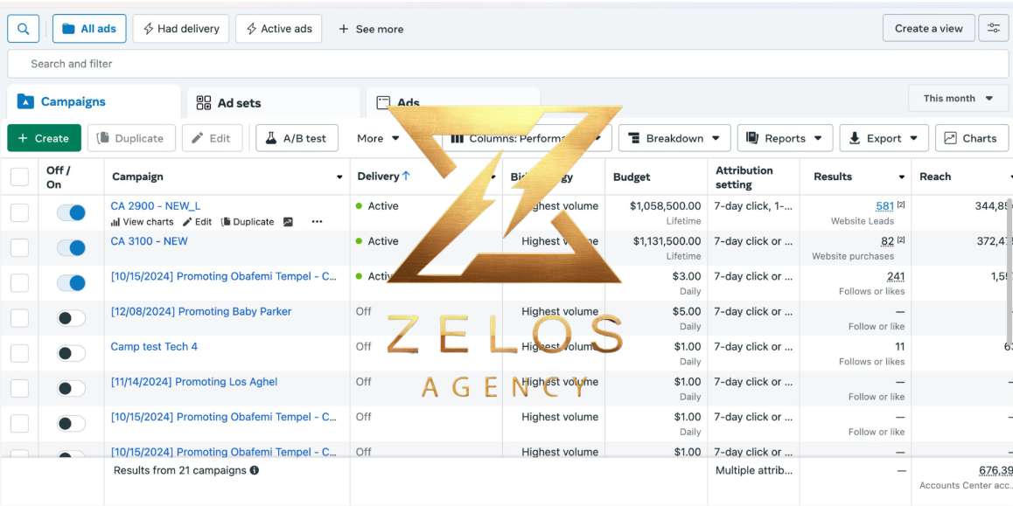
Task: Open the This month date range dropdown
Action: pos(958,99)
